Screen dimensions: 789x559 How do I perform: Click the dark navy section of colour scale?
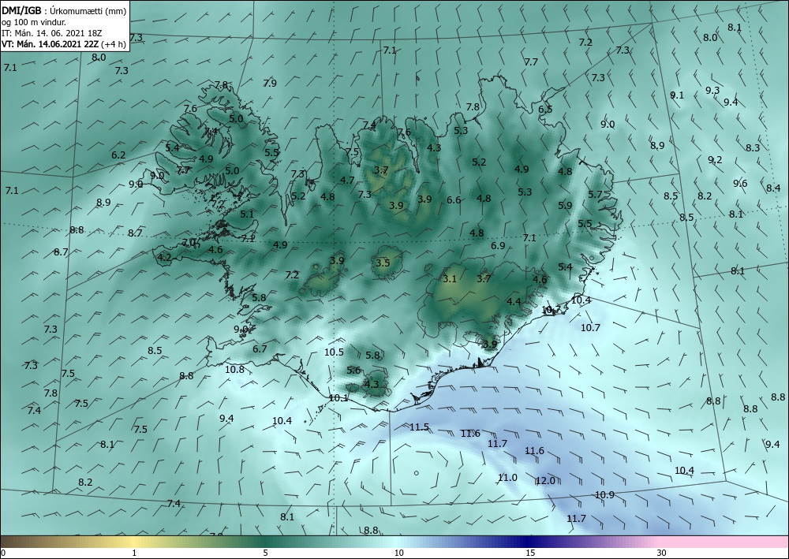(529, 542)
